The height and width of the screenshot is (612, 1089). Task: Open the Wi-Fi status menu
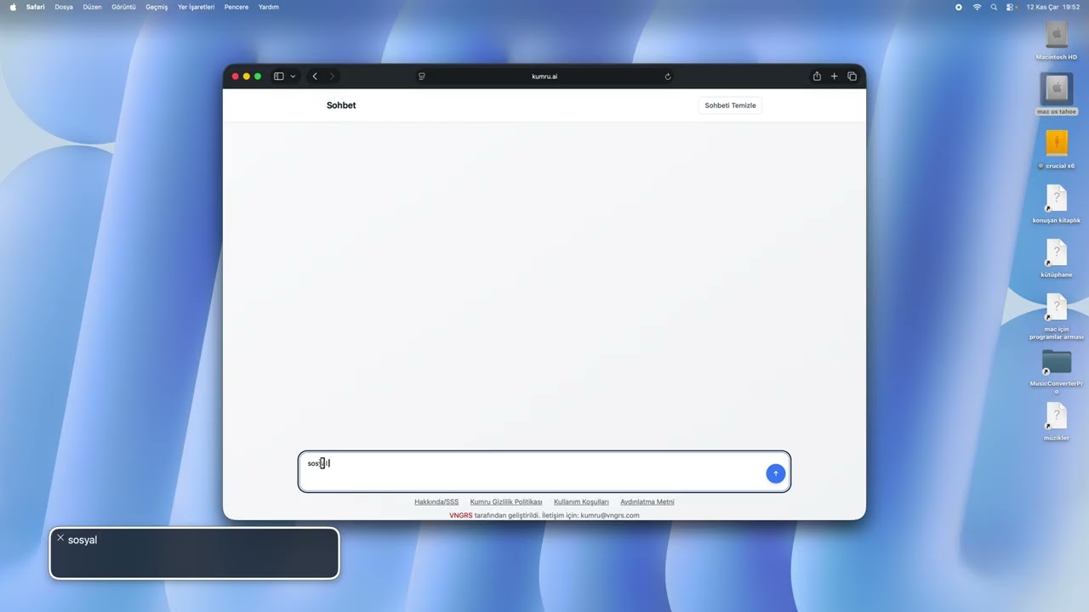coord(977,7)
